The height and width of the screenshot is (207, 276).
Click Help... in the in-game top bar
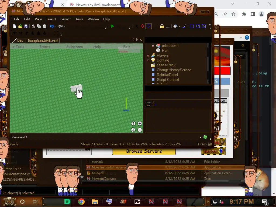tap(98, 47)
